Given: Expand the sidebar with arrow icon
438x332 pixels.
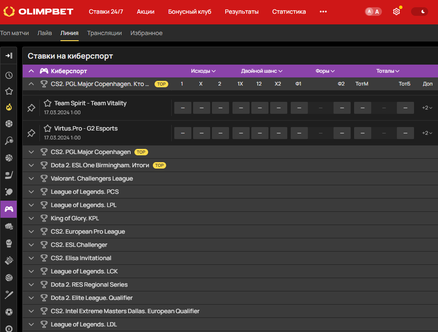Looking at the screenshot, I should coord(9,56).
